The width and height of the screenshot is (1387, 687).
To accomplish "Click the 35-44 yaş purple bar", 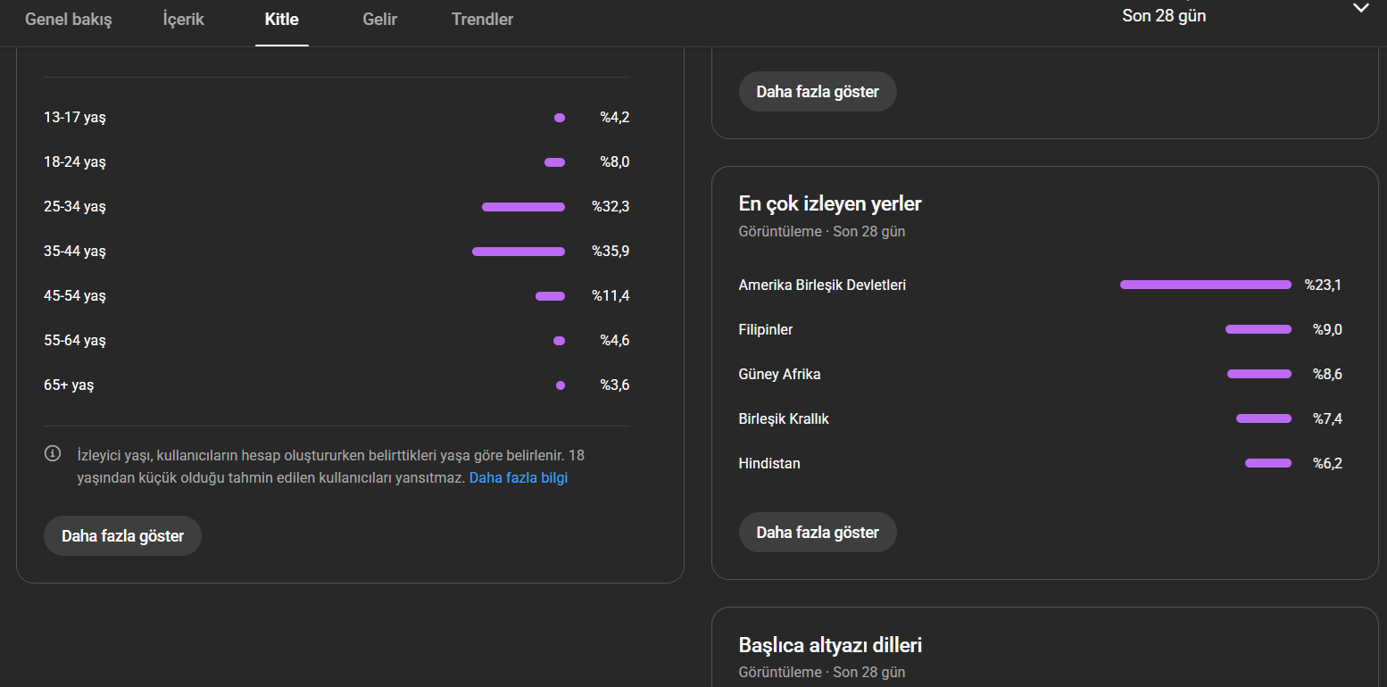I will 519,252.
